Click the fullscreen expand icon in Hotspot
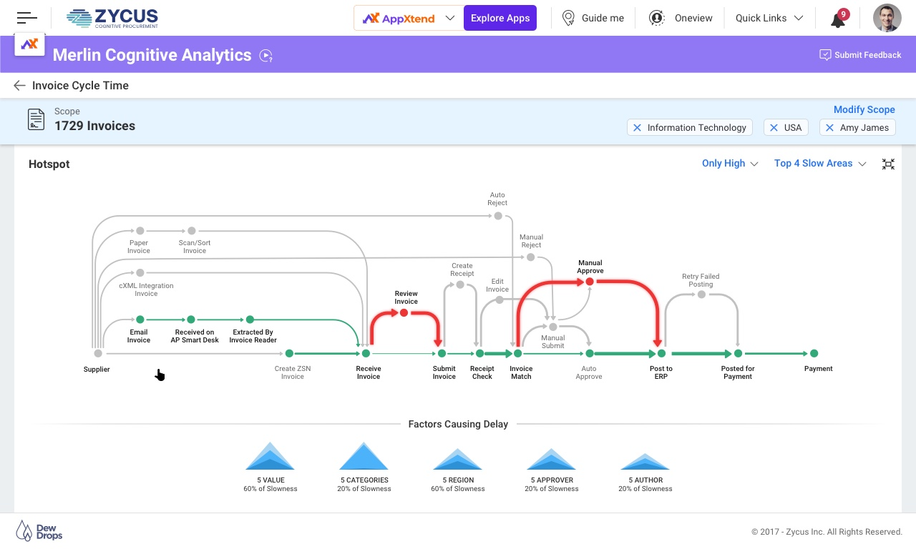The width and height of the screenshot is (916, 549). (x=888, y=164)
